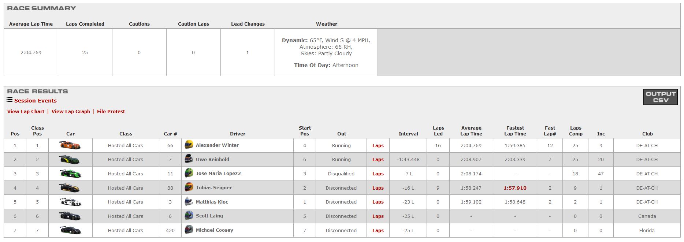The image size is (684, 242).
Task: Click Michael Coosey's helmet icon
Action: click(189, 230)
